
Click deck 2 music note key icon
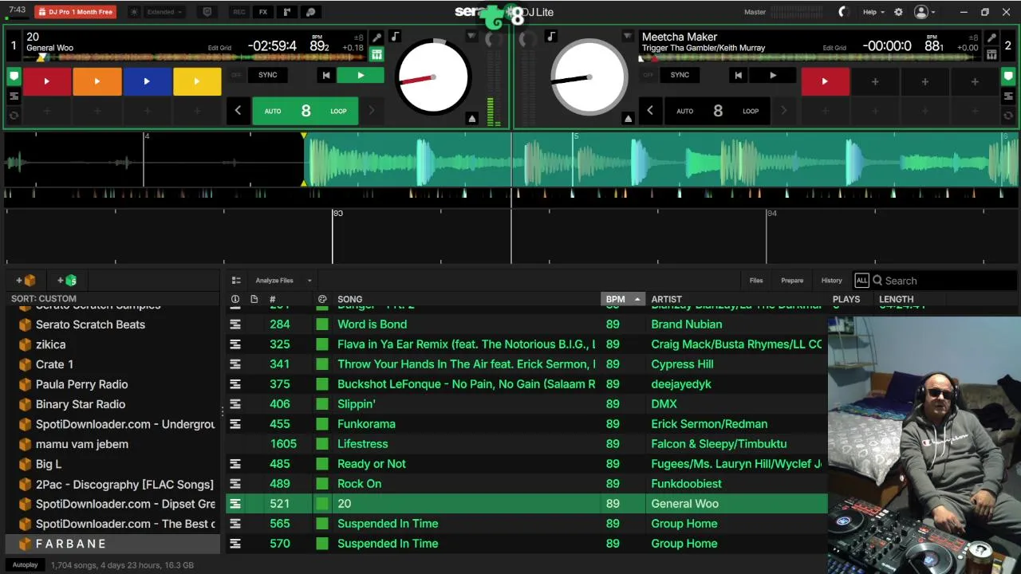(x=550, y=37)
